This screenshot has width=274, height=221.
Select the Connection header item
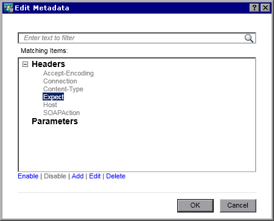(60, 81)
